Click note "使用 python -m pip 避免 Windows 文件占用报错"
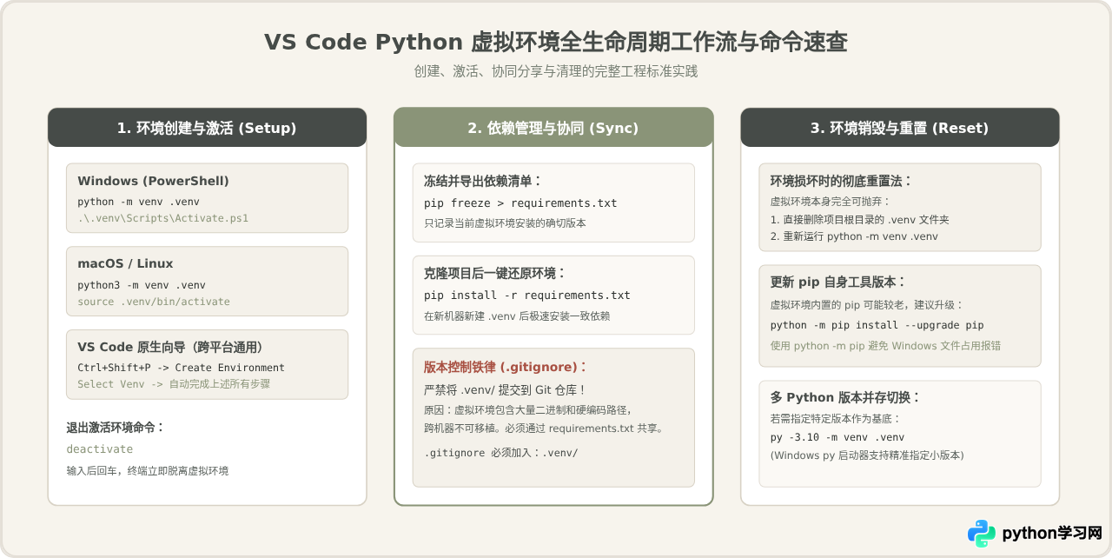1112x558 pixels. click(x=885, y=345)
